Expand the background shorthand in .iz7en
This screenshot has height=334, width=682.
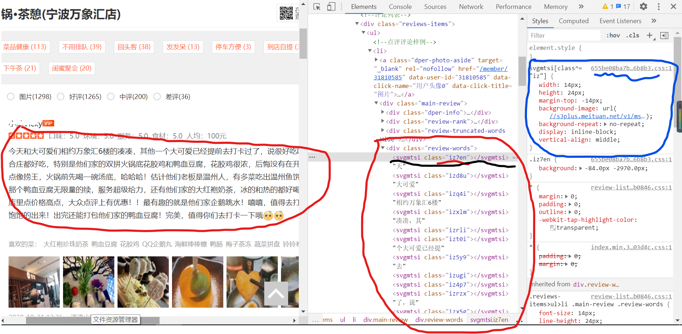(x=581, y=168)
